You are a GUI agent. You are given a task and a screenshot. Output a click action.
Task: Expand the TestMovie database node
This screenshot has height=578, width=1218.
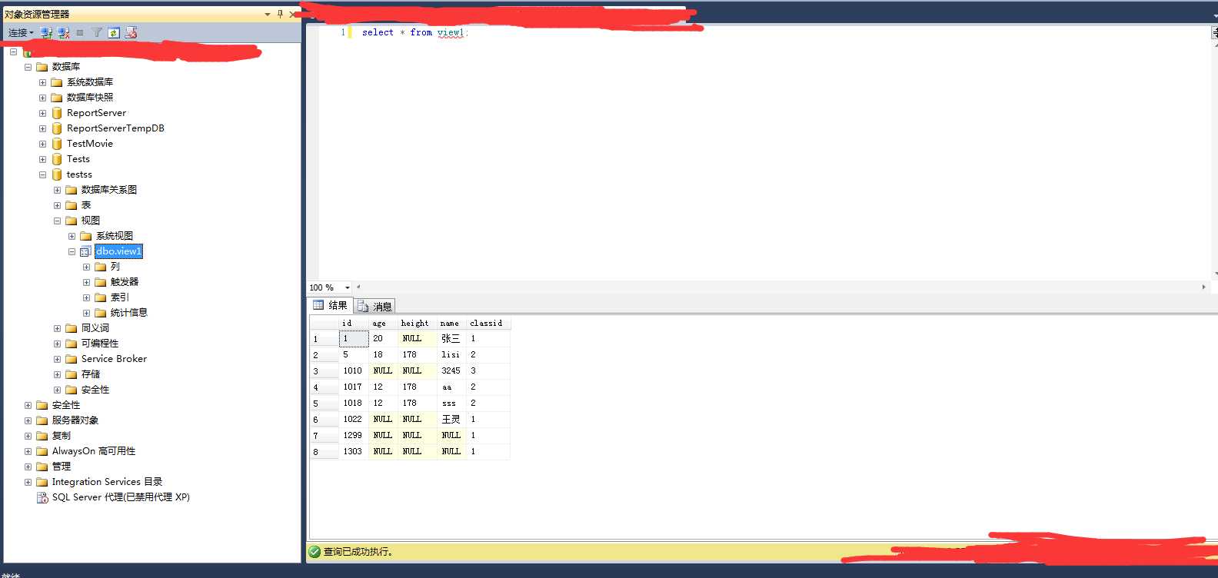click(x=42, y=144)
